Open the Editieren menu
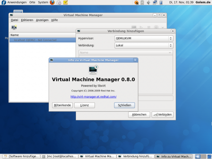The image size is (212, 159). pos(27,20)
